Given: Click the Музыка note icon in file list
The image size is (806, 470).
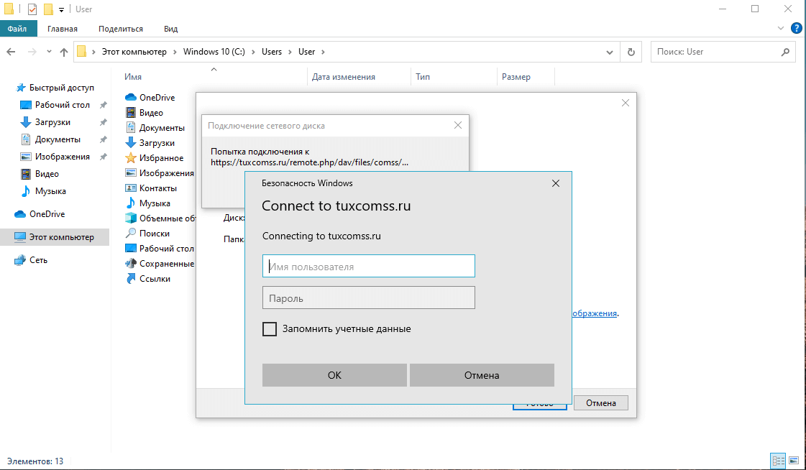Looking at the screenshot, I should pyautogui.click(x=131, y=203).
